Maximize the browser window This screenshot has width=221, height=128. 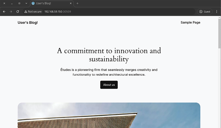pos(19,3)
